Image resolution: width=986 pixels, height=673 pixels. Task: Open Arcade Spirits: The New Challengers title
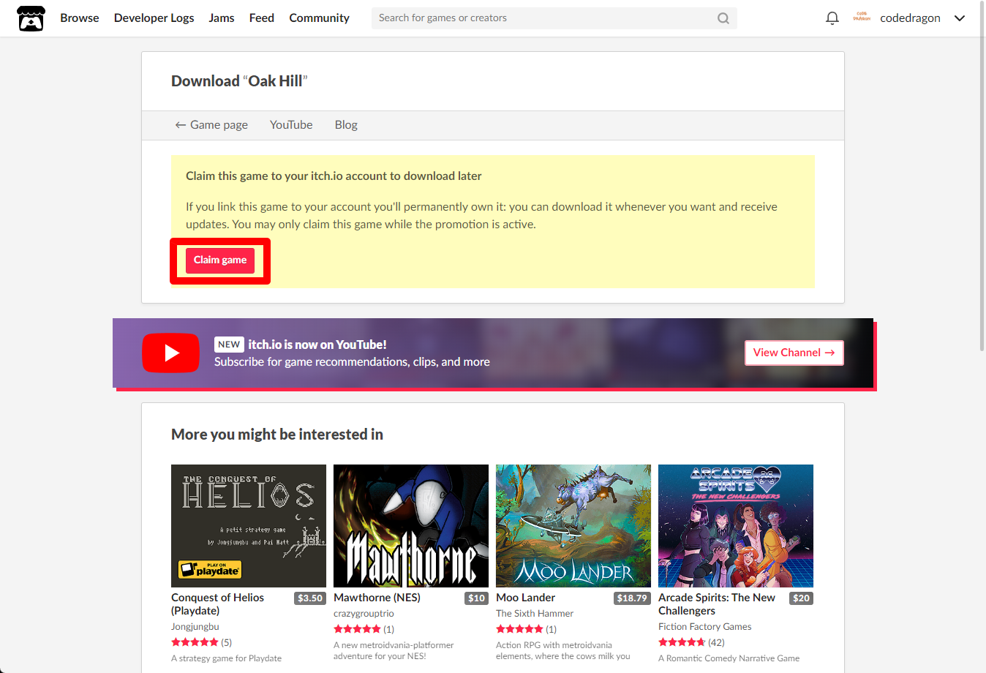coord(717,604)
